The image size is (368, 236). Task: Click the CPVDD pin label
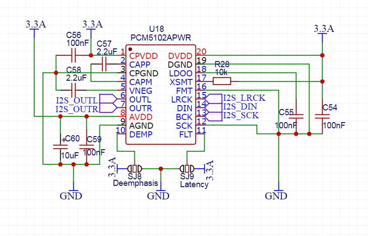pos(143,56)
